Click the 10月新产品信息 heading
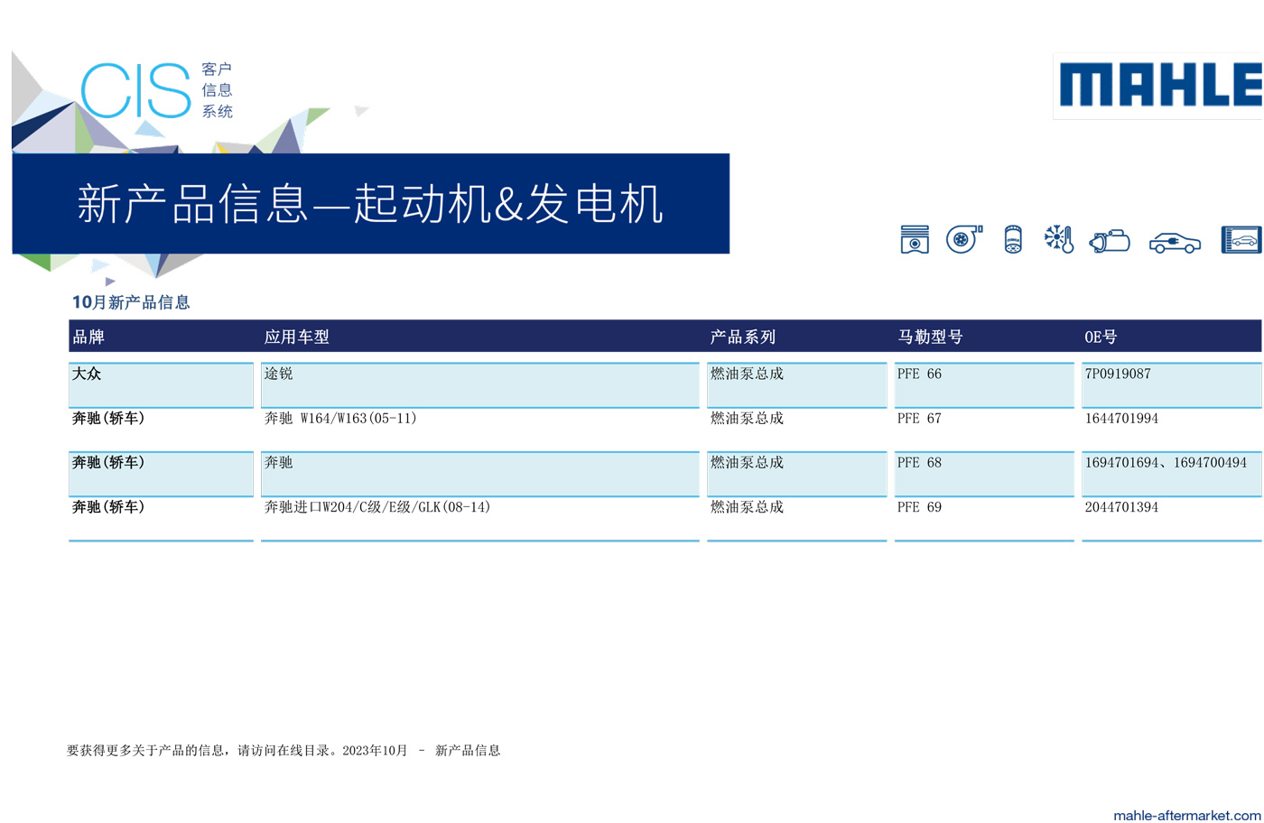1264x823 pixels. pos(131,302)
